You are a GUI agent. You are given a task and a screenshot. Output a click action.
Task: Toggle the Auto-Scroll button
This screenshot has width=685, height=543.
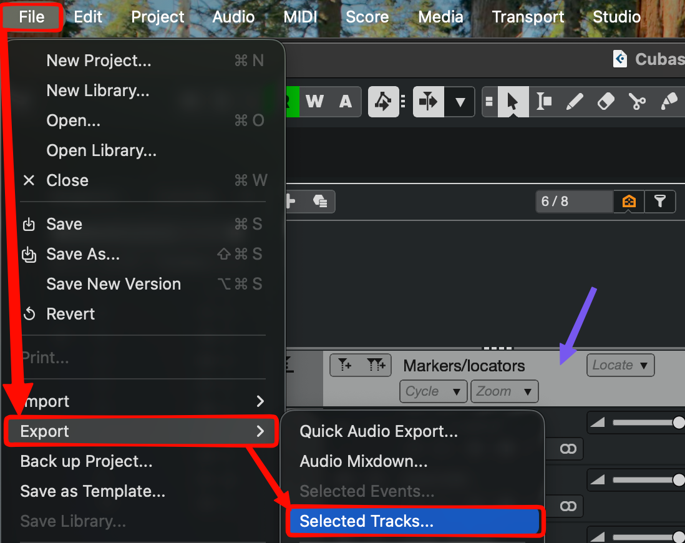pyautogui.click(x=429, y=102)
